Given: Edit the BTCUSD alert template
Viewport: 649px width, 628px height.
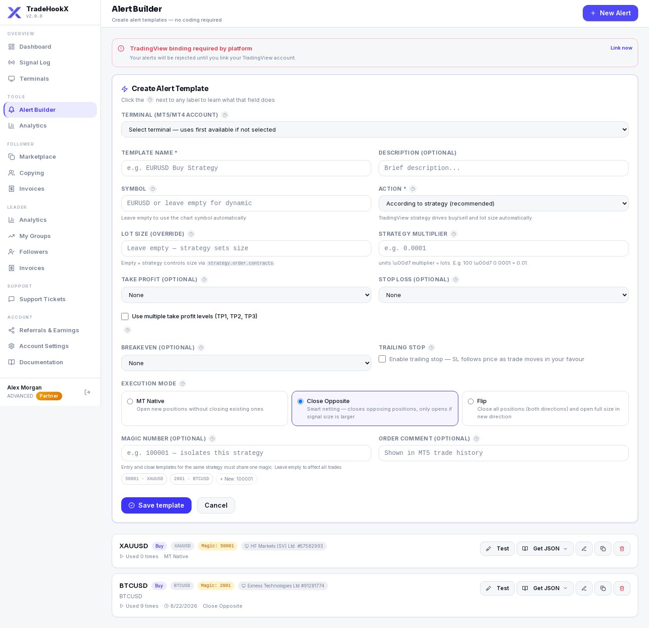Looking at the screenshot, I should [x=584, y=588].
